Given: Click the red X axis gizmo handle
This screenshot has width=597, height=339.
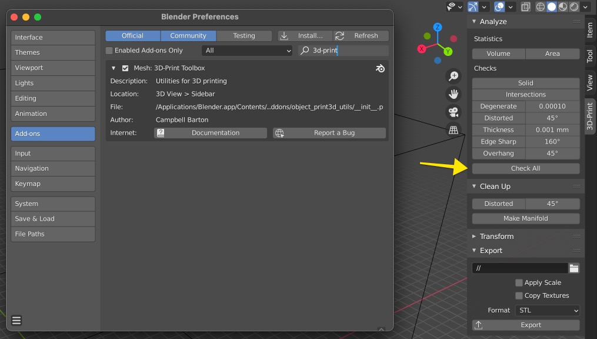Looking at the screenshot, I should click(x=422, y=49).
